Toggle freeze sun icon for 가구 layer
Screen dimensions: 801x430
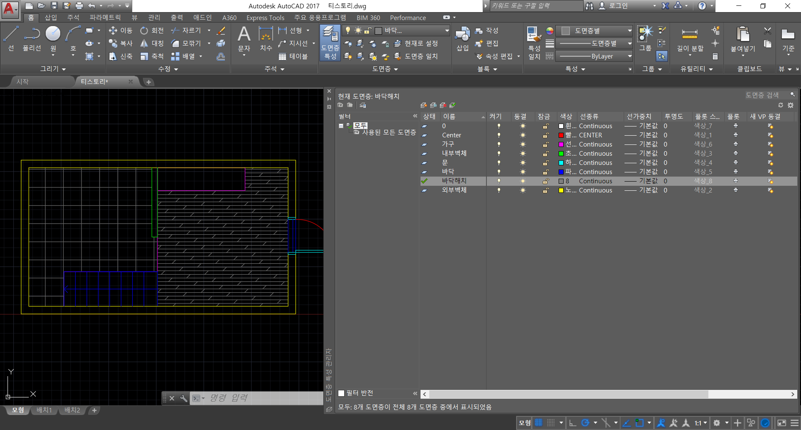tap(523, 144)
